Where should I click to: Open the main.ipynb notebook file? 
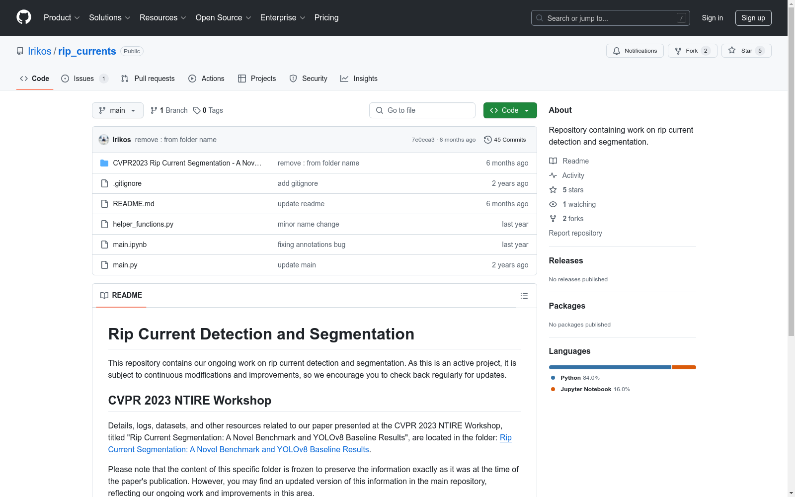[x=130, y=245]
